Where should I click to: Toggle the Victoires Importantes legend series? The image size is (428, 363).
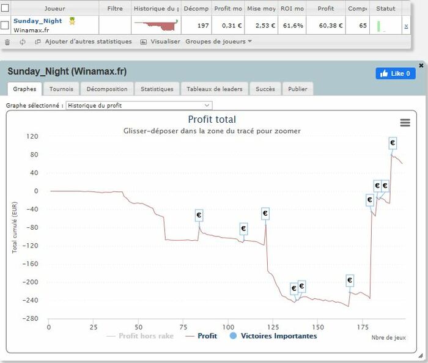click(x=273, y=336)
